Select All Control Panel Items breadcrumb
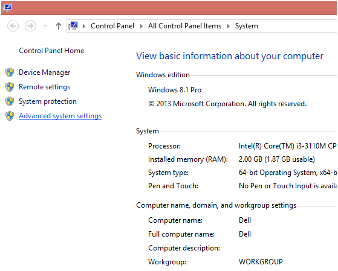This screenshot has width=338, height=271. (184, 26)
